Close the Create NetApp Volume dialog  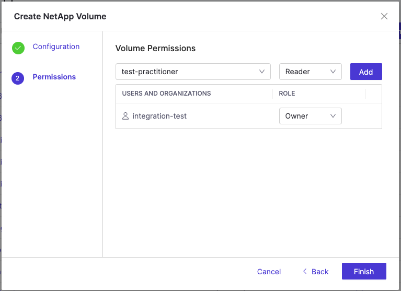[384, 16]
